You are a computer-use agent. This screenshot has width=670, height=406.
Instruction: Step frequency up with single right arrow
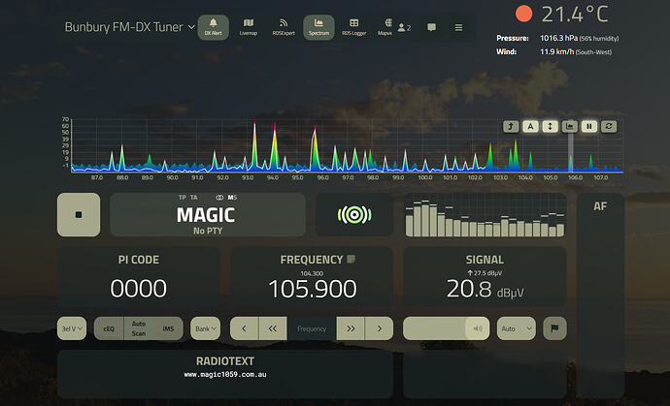point(380,328)
